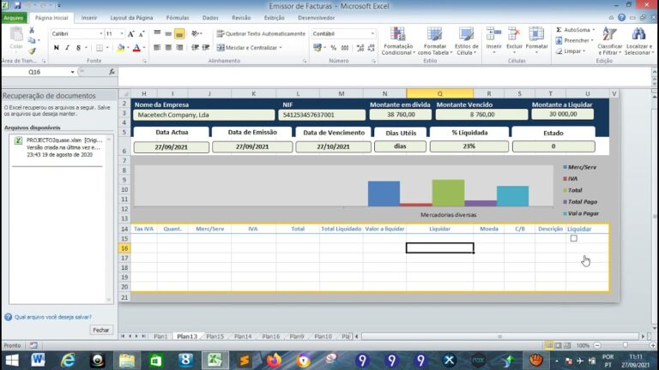This screenshot has width=659, height=370.
Task: Select column Q header
Action: 439,93
